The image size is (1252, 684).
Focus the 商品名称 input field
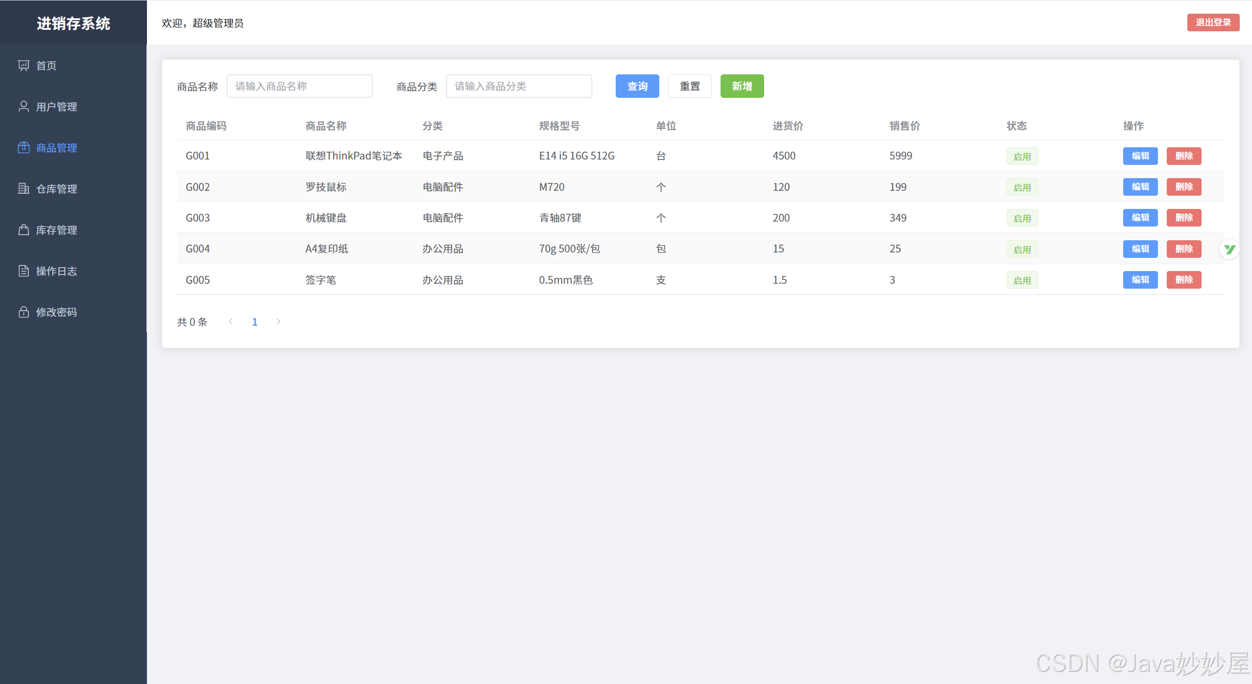coord(300,86)
